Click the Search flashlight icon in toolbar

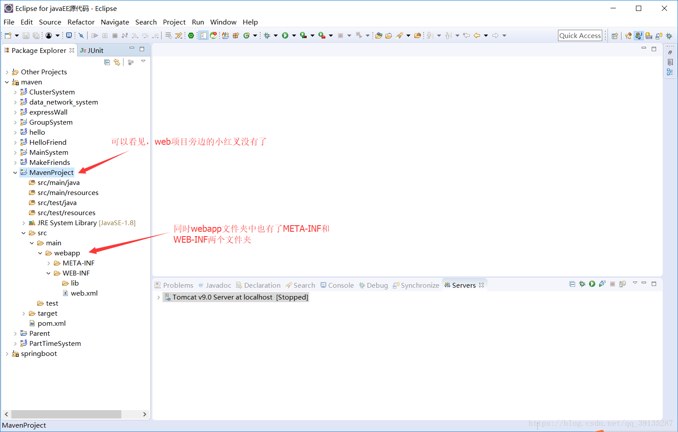[399, 35]
